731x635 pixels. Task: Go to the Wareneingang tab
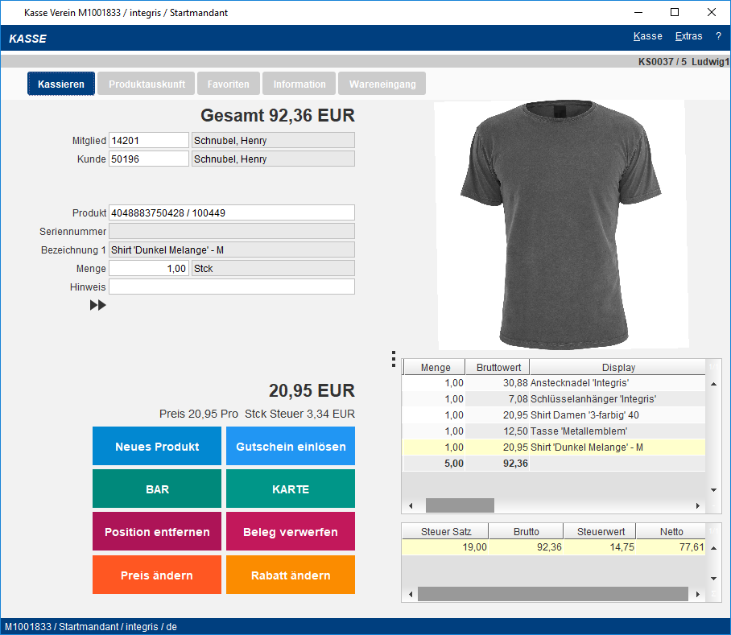[x=382, y=84]
